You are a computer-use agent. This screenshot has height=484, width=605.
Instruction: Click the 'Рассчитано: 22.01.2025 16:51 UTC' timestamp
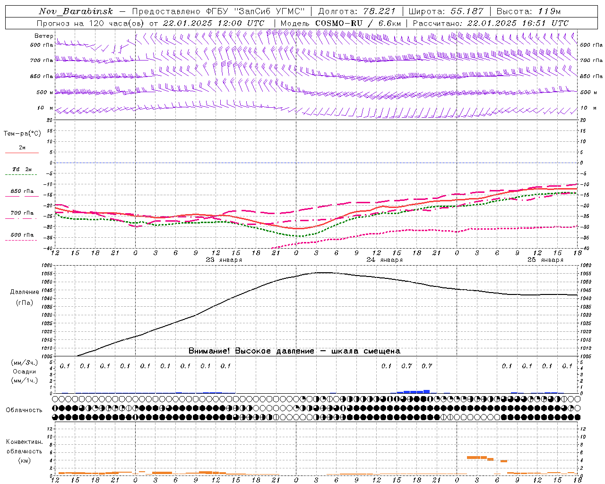pyautogui.click(x=491, y=23)
